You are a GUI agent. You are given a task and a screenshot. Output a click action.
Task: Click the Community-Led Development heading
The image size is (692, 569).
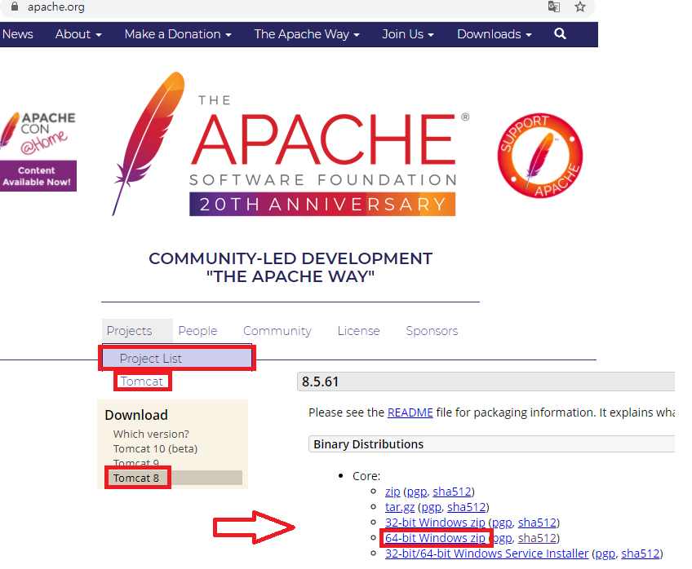tap(291, 267)
